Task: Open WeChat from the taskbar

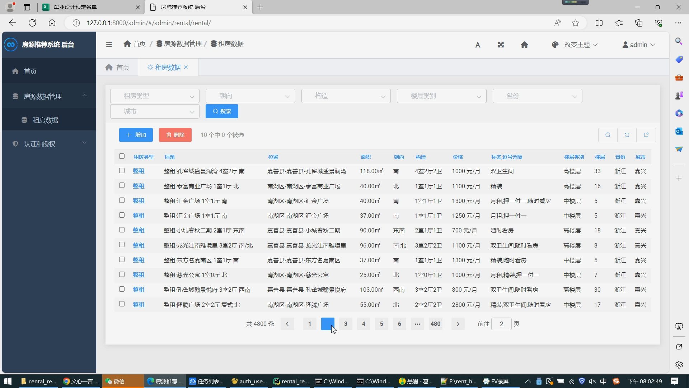Action: pyautogui.click(x=122, y=381)
